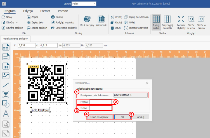Save template with Zapisz szablon
Screen dimensions: 210x138
pyautogui.click(x=37, y=28)
